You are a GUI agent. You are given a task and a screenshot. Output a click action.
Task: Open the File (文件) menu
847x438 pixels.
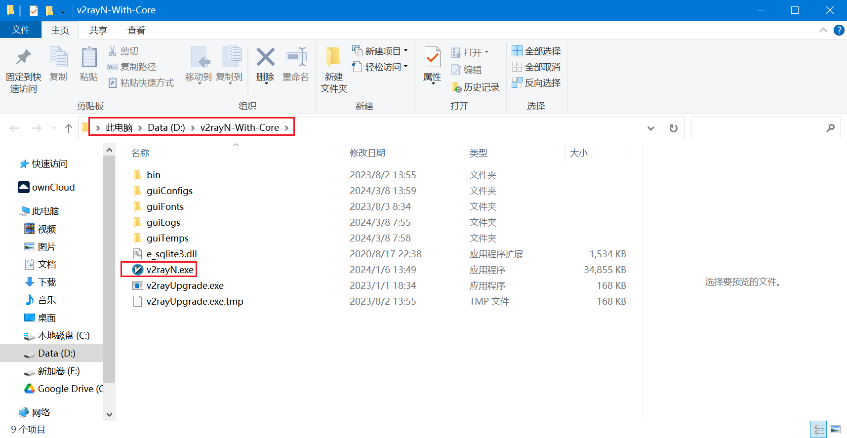pyautogui.click(x=21, y=30)
